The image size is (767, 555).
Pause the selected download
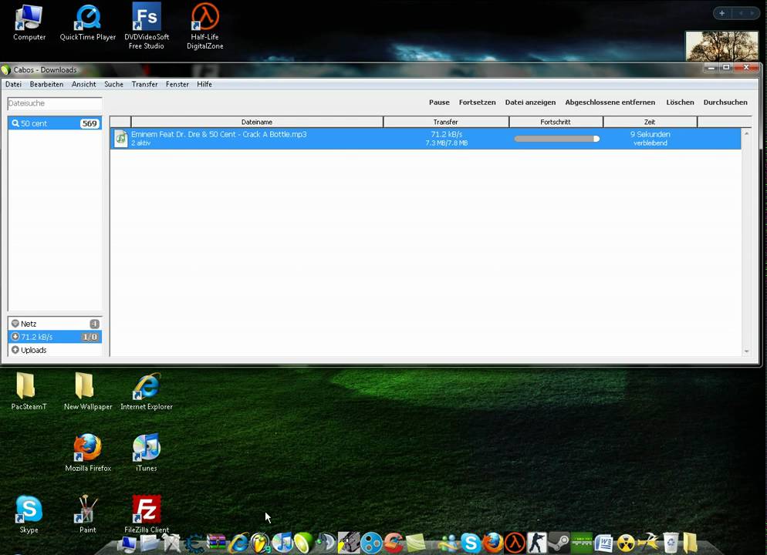coord(439,102)
